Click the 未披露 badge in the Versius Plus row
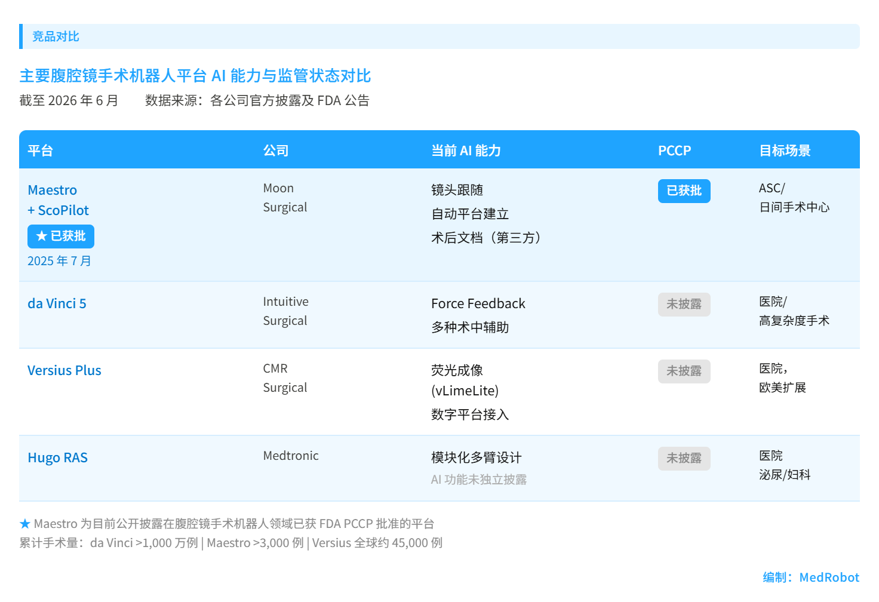The image size is (879, 602). pyautogui.click(x=684, y=371)
